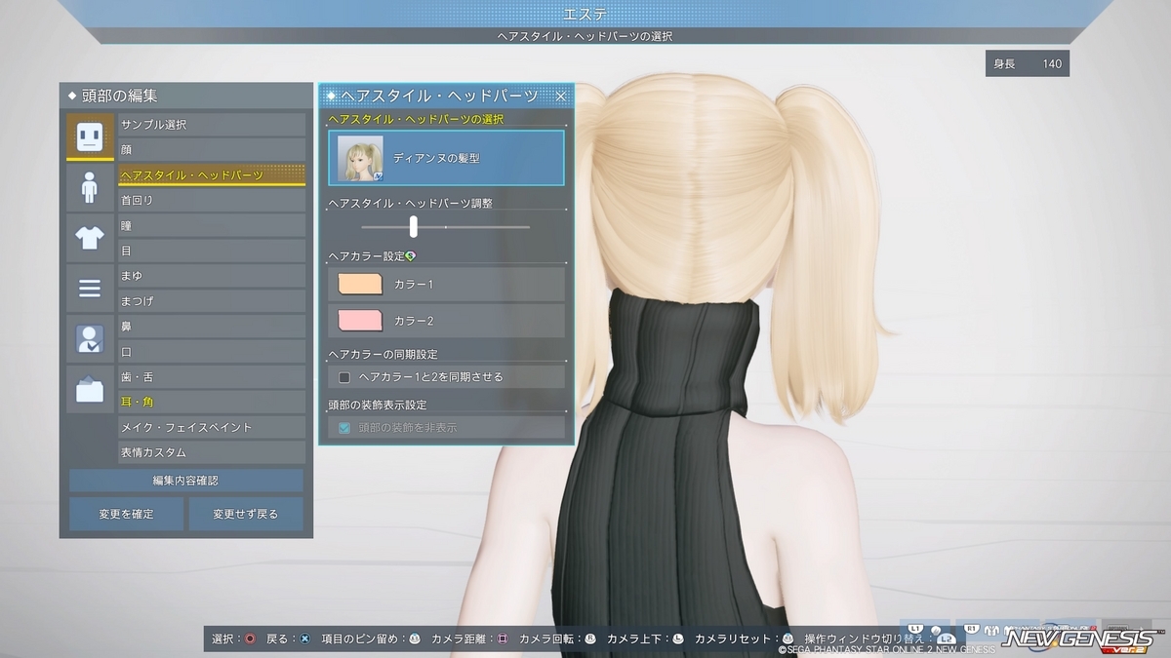Select 口 menu item
This screenshot has height=658, width=1171.
tap(212, 352)
